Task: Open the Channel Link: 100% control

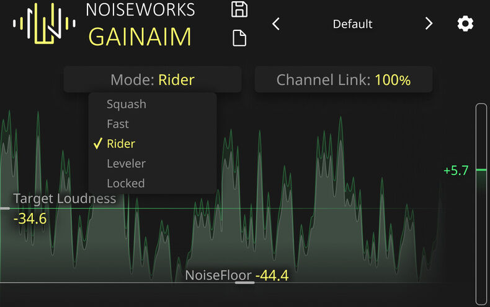Action: [344, 80]
